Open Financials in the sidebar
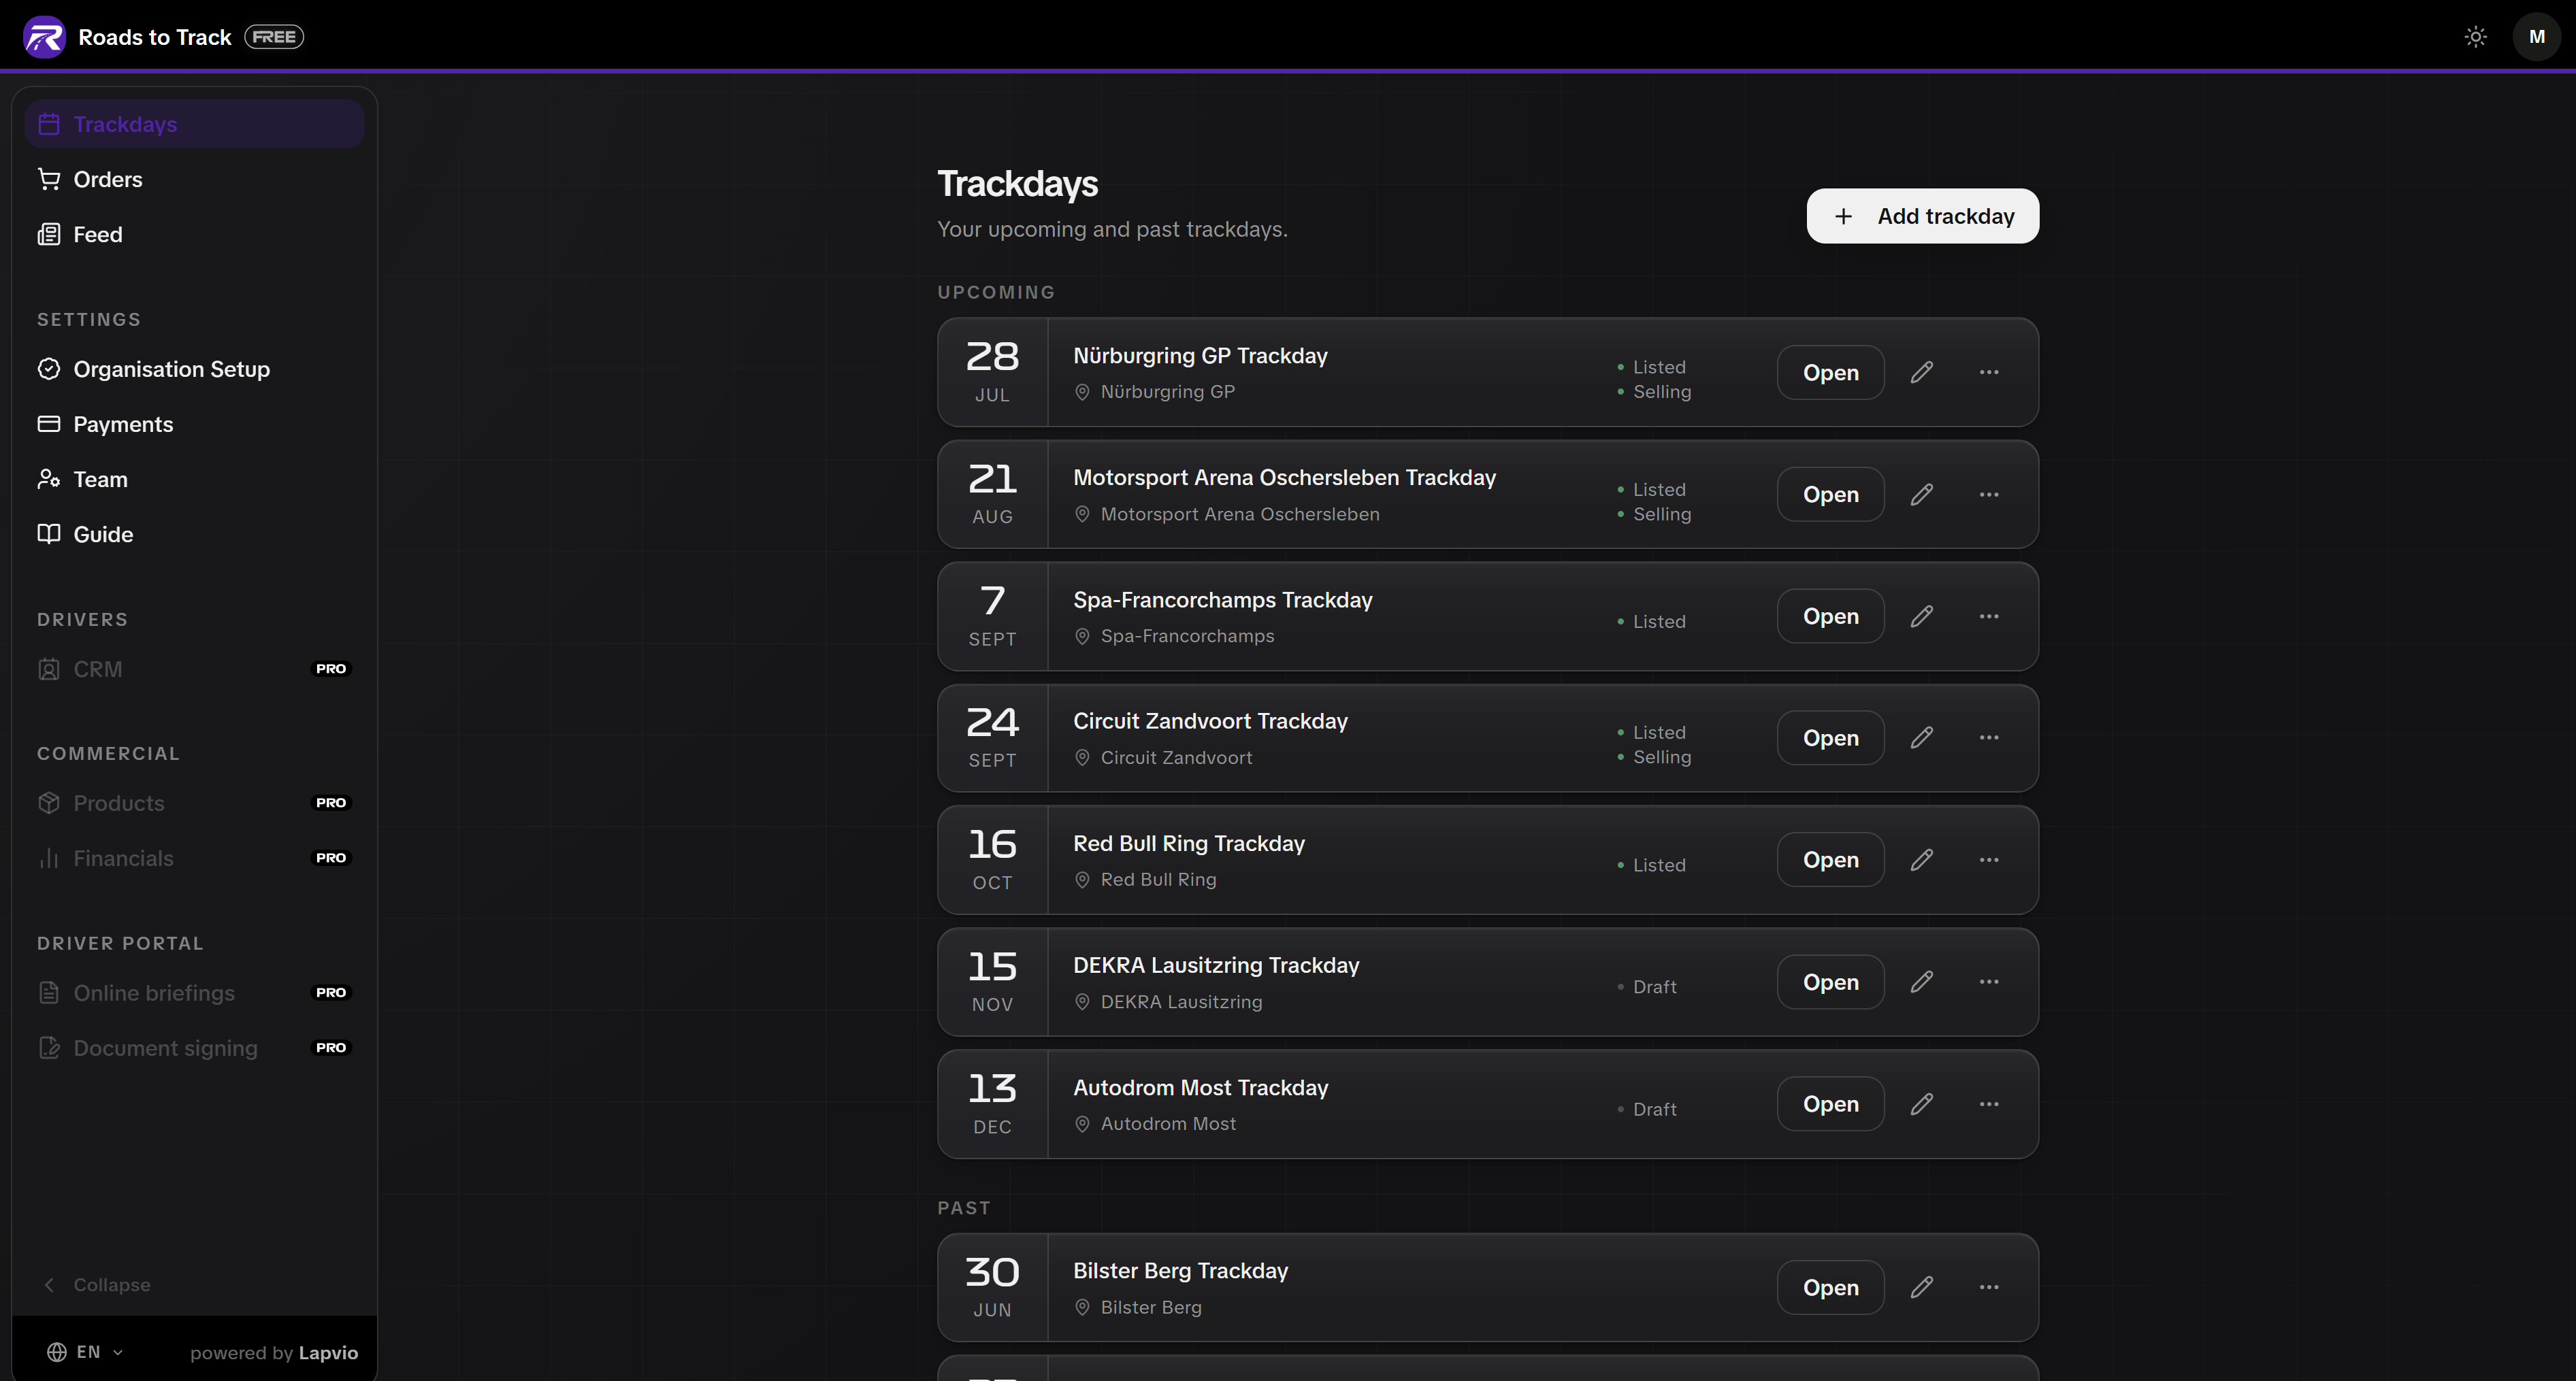 coord(195,857)
